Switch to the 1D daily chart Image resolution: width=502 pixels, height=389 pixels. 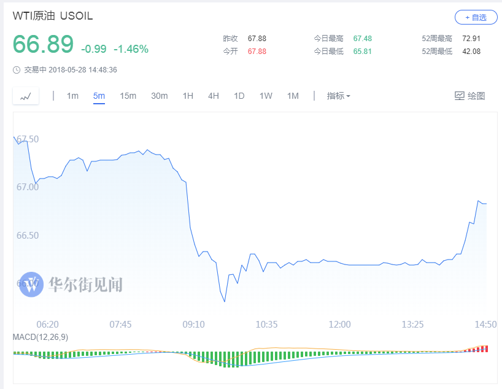[239, 96]
